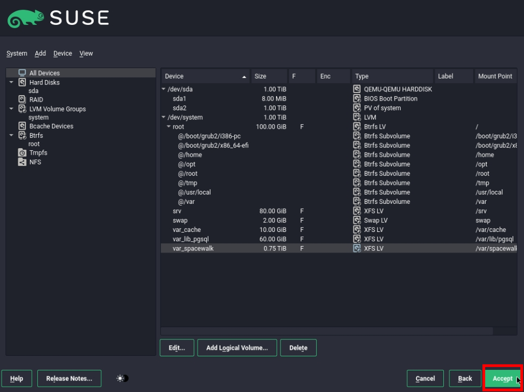Click the Edit... button

coord(177,348)
